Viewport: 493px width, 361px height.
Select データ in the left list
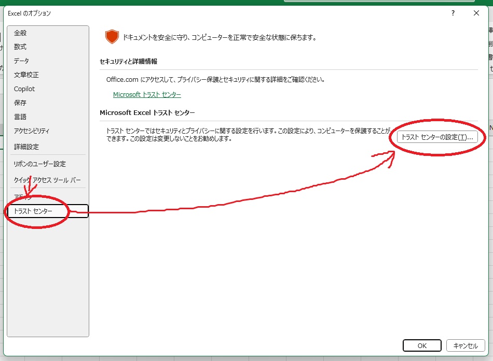pos(22,61)
